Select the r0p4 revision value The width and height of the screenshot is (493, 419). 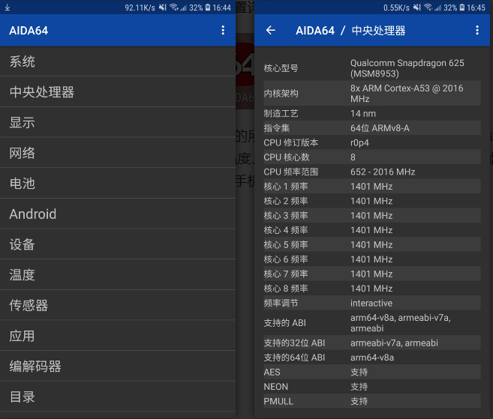[359, 142]
